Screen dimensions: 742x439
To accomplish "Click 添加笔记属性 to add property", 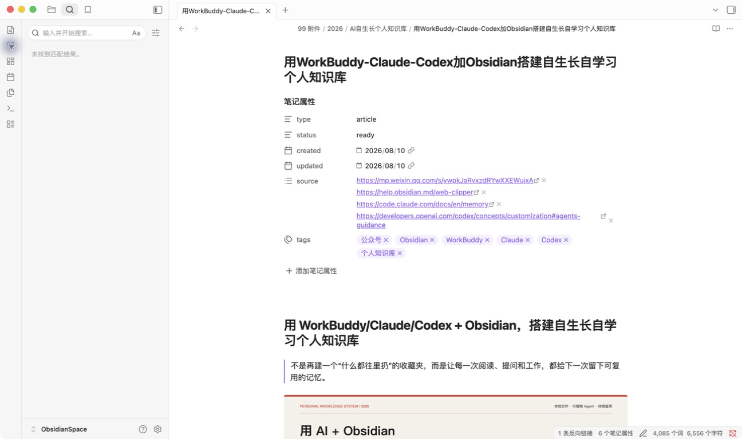I will point(311,271).
